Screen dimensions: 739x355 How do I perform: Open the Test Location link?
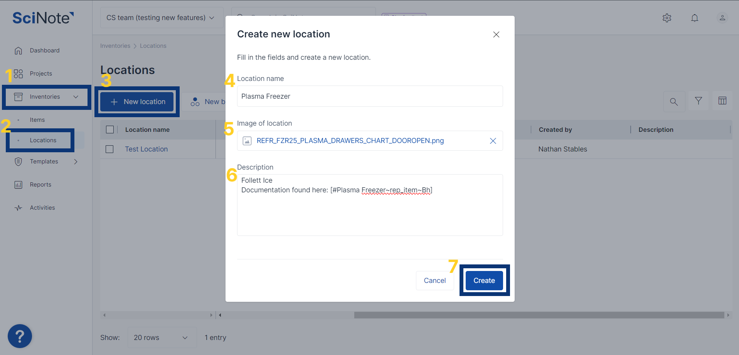tap(146, 149)
